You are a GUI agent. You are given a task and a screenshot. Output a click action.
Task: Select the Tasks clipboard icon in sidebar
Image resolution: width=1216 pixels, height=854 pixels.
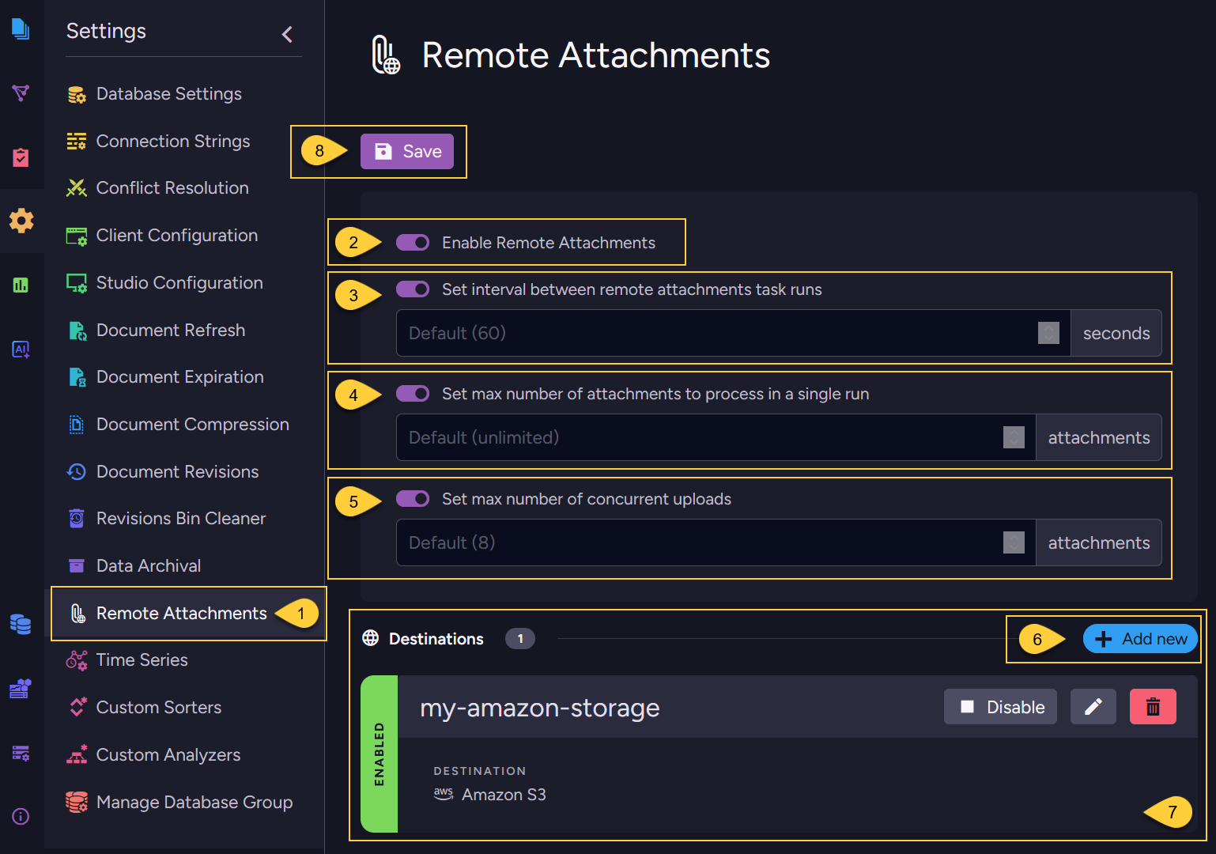21,157
